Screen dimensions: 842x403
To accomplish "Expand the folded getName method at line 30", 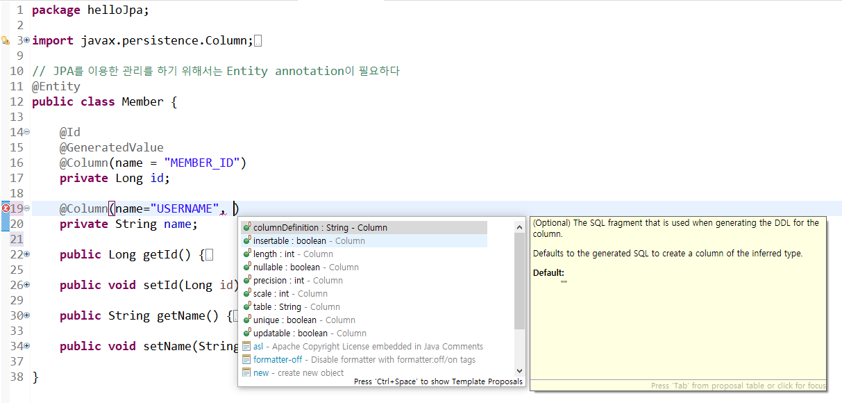I will [27, 315].
